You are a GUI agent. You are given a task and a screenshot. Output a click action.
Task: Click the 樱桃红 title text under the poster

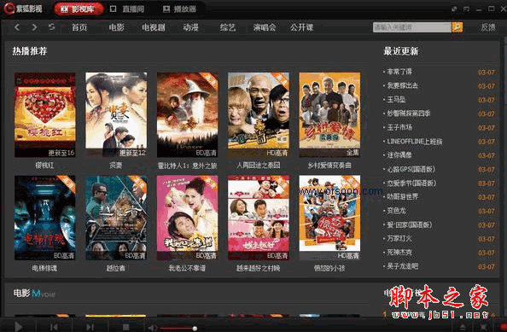tap(44, 166)
